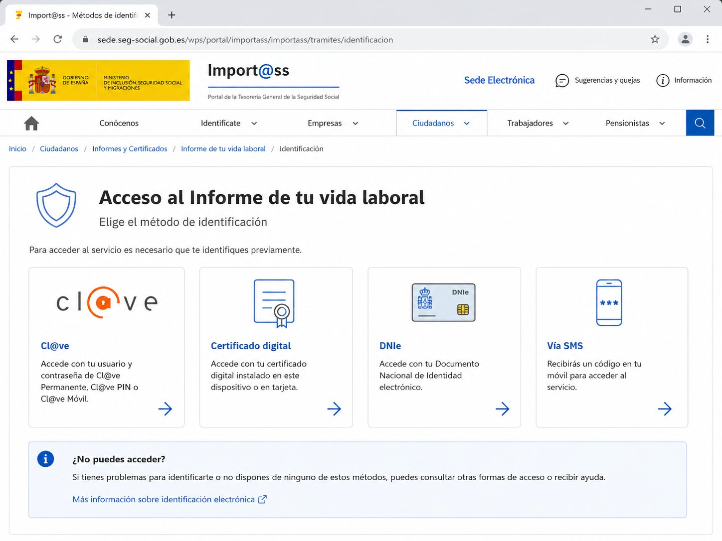722x541 pixels.
Task: Click the digital certificate document icon
Action: [x=274, y=303]
